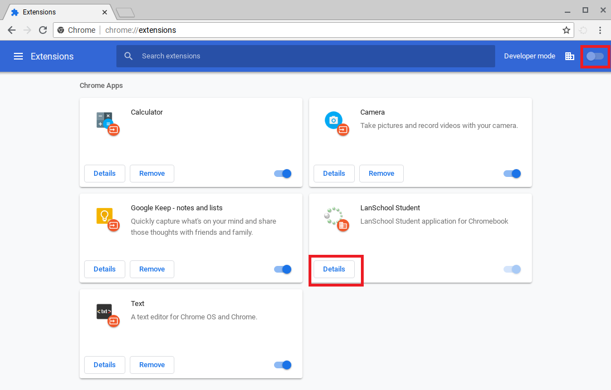Screen dimensions: 611x390
Task: Focus the Search extensions field
Action: click(305, 56)
